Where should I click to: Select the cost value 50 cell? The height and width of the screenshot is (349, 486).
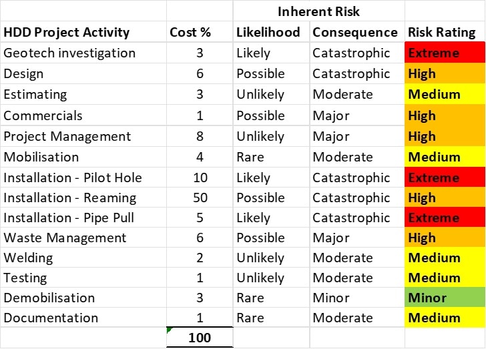[x=200, y=198]
